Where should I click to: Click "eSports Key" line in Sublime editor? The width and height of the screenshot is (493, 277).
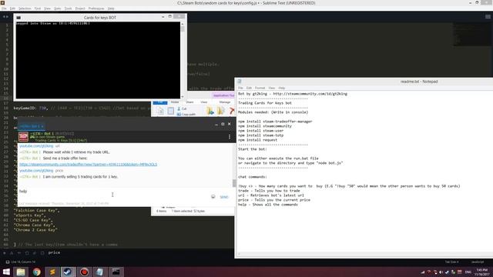[29, 215]
